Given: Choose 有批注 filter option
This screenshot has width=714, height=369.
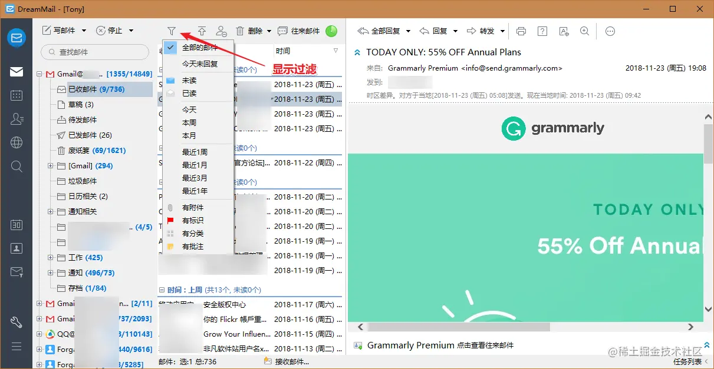Looking at the screenshot, I should coord(198,247).
